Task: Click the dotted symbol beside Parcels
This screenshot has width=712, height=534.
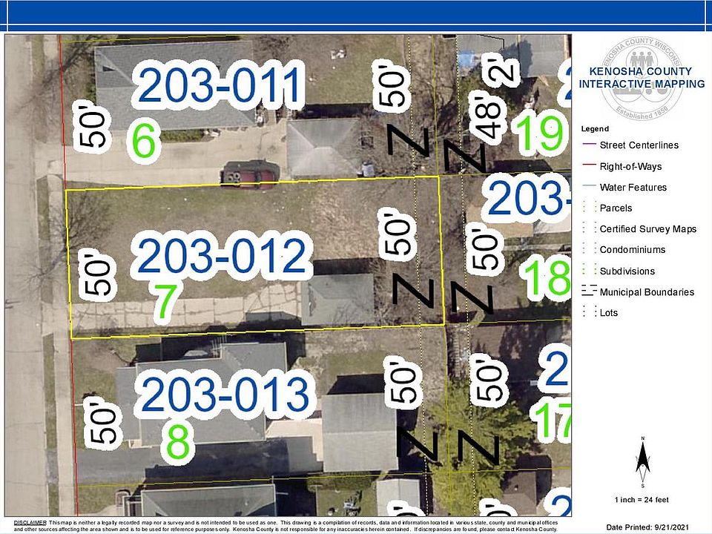Action: pyautogui.click(x=590, y=207)
